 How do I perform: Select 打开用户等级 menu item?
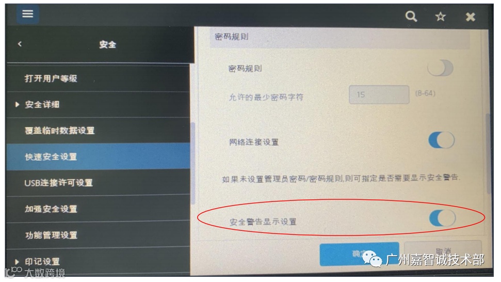pyautogui.click(x=99, y=79)
